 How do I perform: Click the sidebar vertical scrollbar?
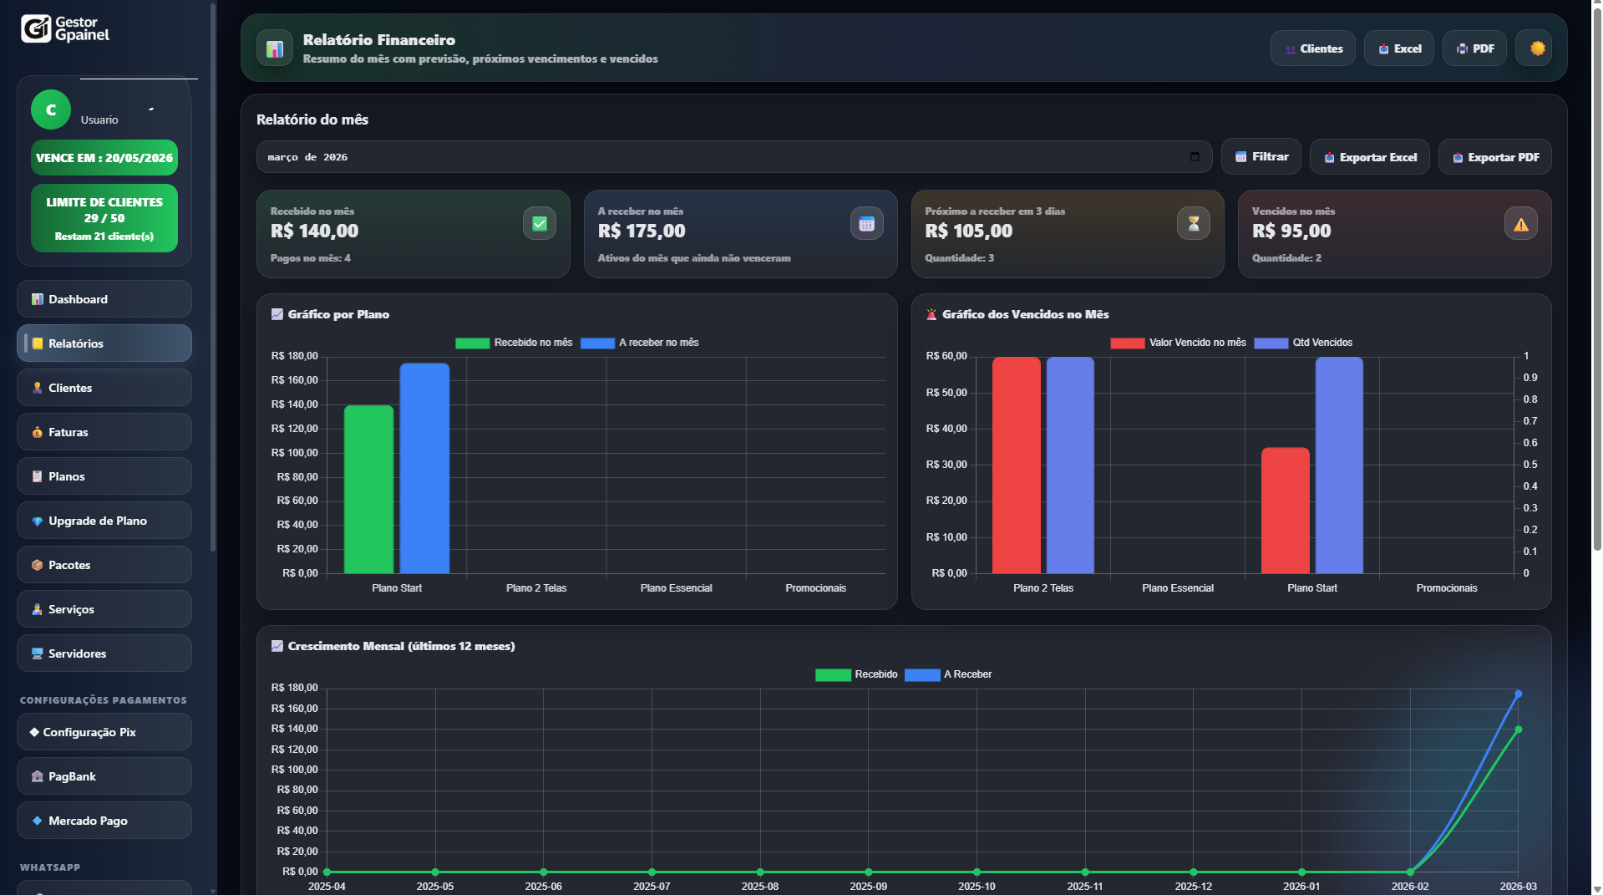click(213, 276)
